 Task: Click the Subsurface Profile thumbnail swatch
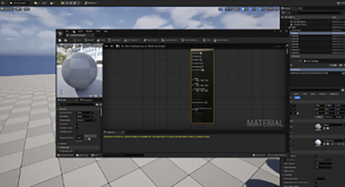(x=79, y=138)
